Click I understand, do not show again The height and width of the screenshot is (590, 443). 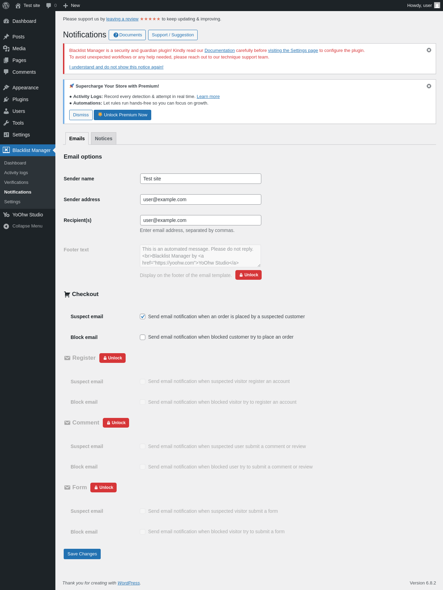coord(116,67)
